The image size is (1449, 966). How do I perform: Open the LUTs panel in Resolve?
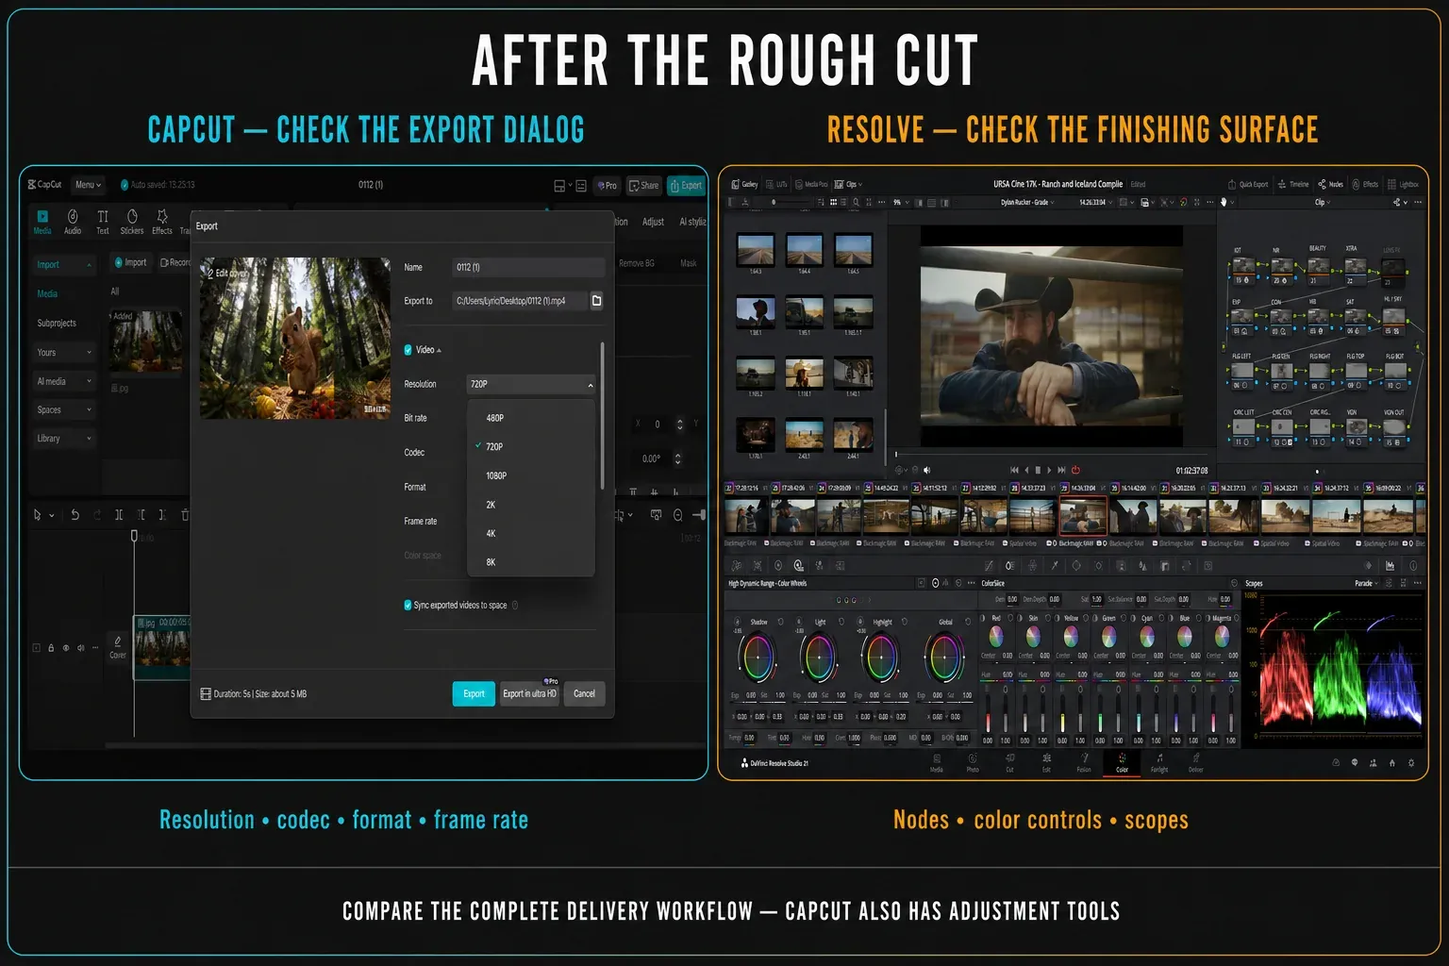776,185
